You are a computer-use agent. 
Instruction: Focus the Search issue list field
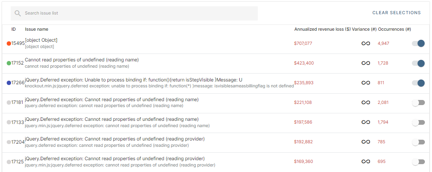click(134, 13)
